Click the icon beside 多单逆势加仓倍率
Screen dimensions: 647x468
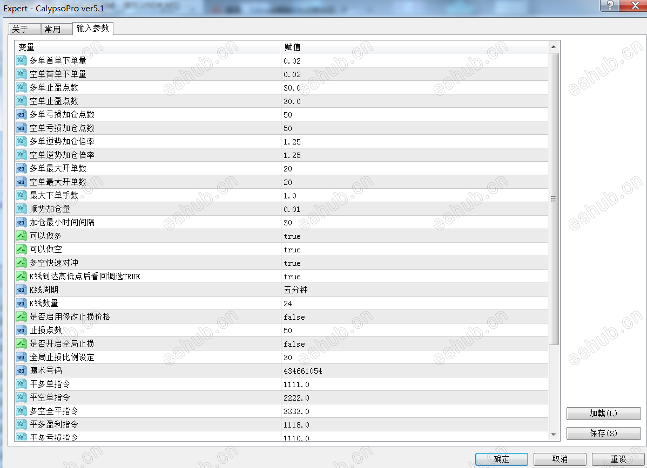pyautogui.click(x=21, y=141)
